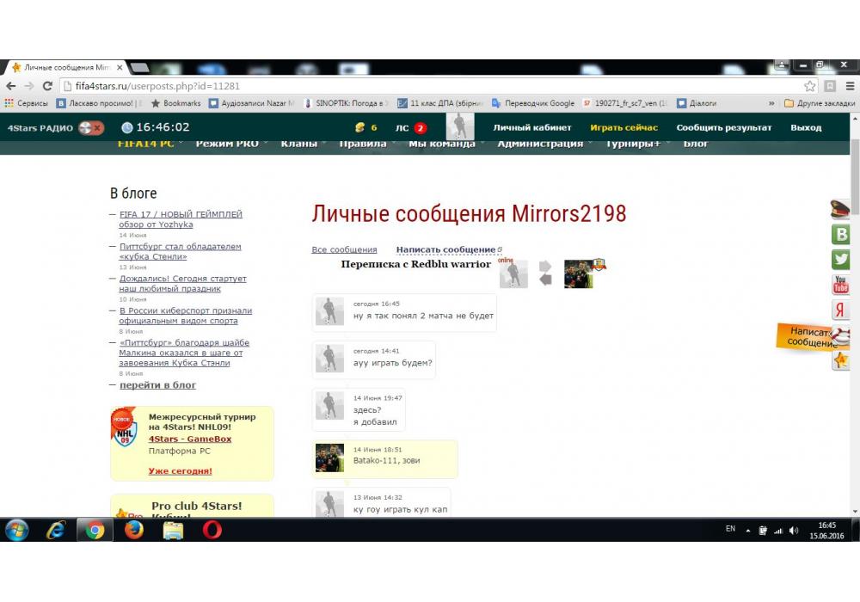This screenshot has width=860, height=602.
Task: Expand the Кланы dropdown menu
Action: pos(299,144)
